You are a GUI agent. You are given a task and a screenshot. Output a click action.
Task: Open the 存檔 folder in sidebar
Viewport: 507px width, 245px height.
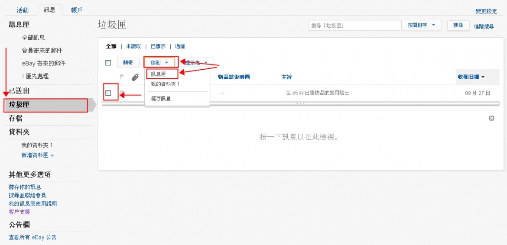pos(16,118)
